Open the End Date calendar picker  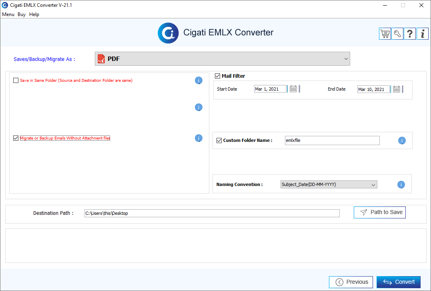(x=396, y=89)
